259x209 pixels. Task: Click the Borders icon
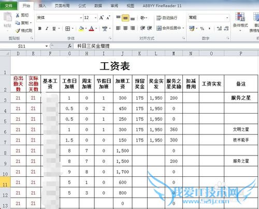point(67,29)
